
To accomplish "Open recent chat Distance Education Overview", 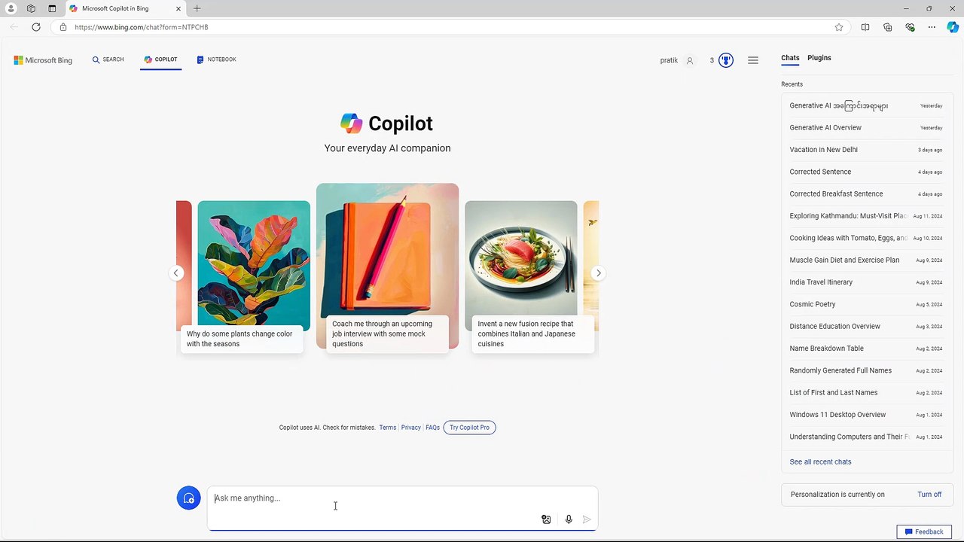I will coord(866,327).
